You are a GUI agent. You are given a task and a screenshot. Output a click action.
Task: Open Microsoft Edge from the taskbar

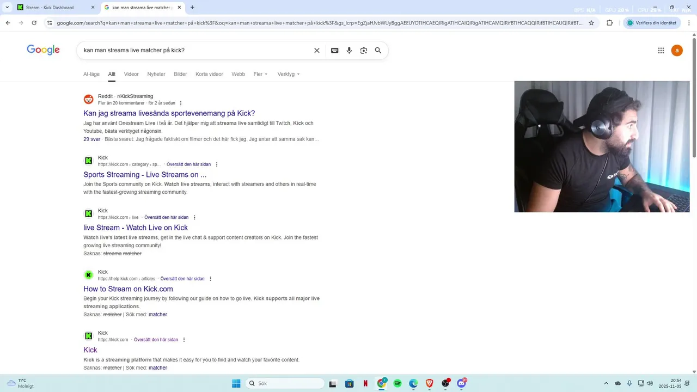point(413,383)
